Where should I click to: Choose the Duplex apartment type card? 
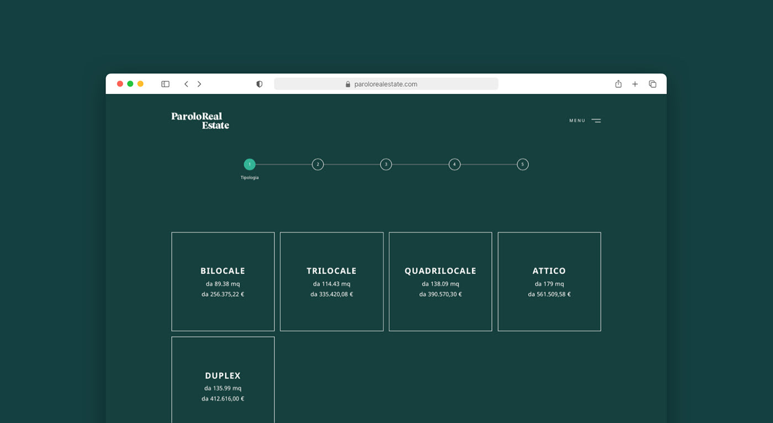(223, 380)
